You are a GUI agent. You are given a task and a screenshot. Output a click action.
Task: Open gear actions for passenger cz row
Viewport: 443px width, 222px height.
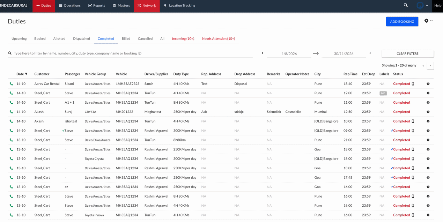(428, 187)
